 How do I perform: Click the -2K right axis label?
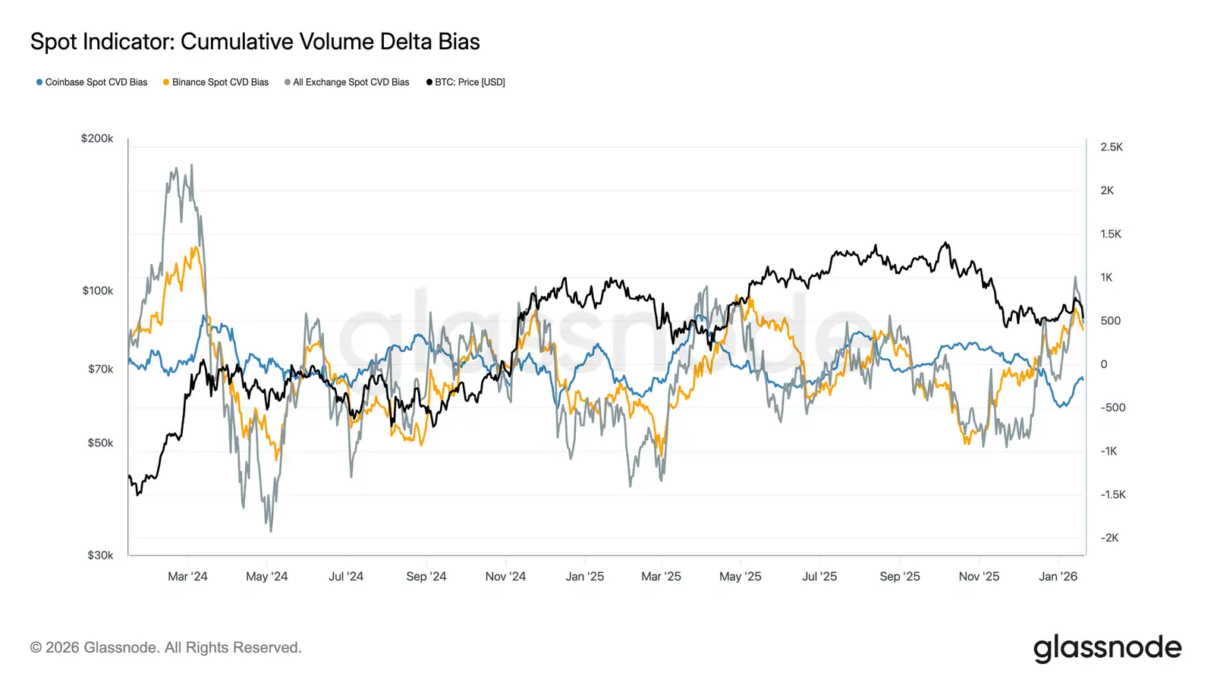1109,538
